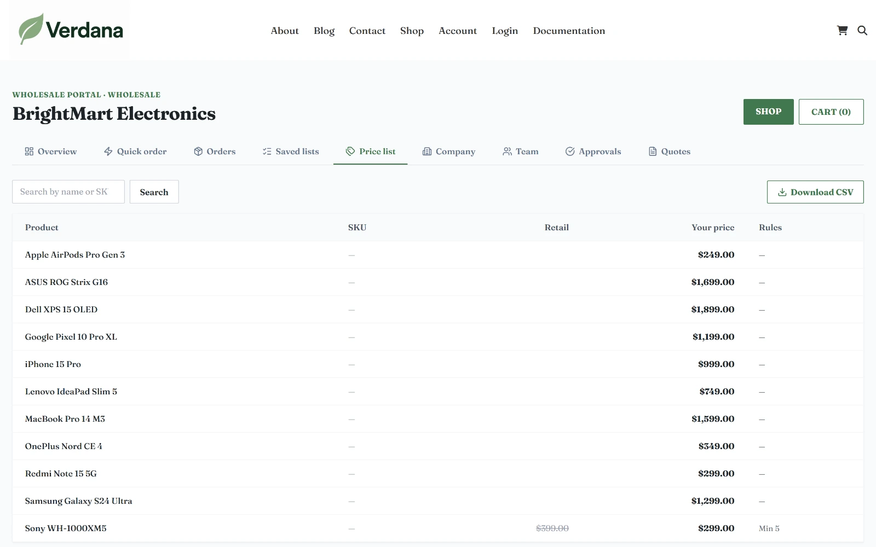Click the Your price column header

713,228
